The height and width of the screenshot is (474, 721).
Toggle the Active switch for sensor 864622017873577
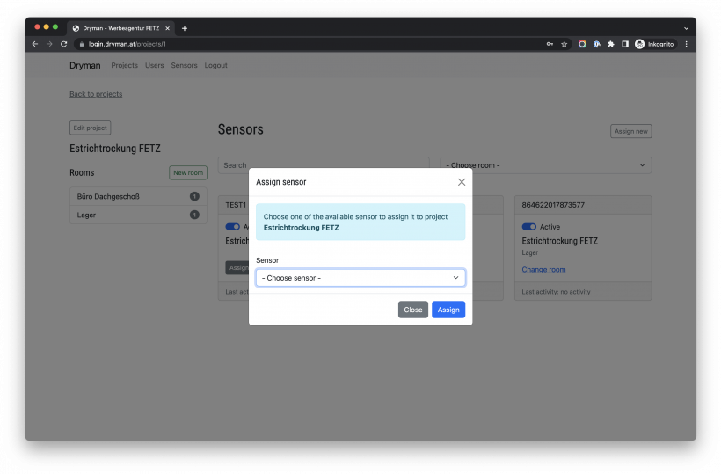528,227
